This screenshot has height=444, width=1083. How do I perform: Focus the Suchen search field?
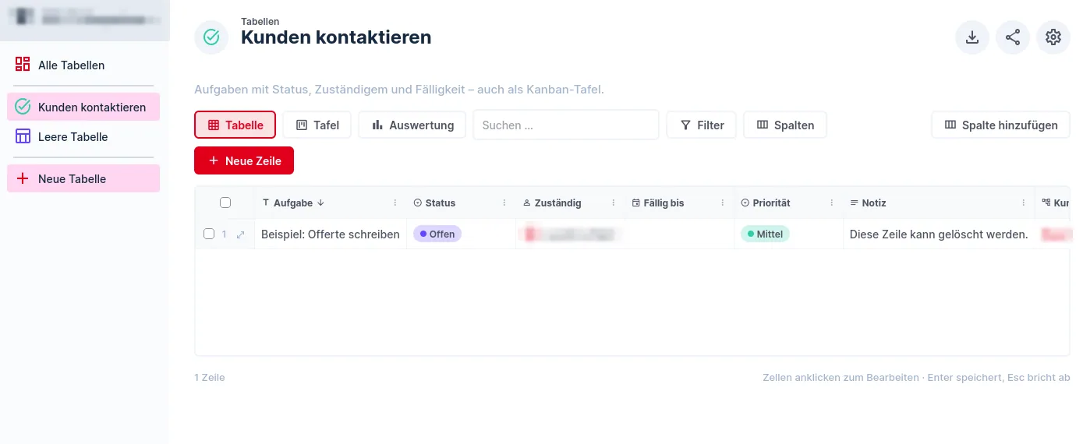[x=566, y=125]
